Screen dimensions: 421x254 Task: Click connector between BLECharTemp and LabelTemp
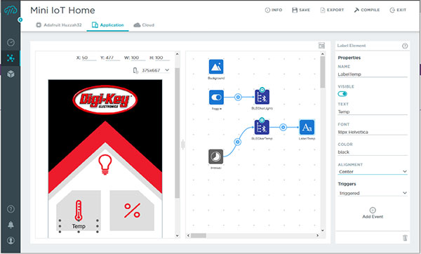pos(283,127)
